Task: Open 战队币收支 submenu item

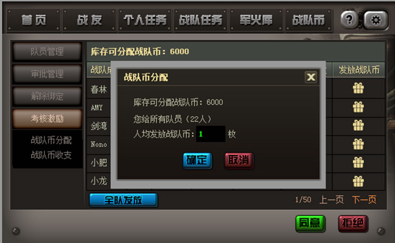Action: pos(51,155)
